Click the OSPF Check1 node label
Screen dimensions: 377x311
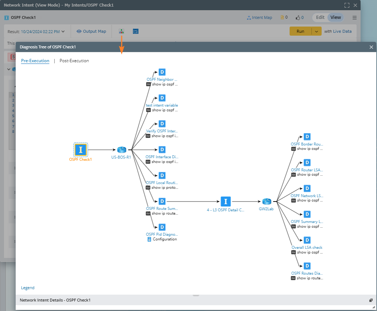tap(80, 159)
